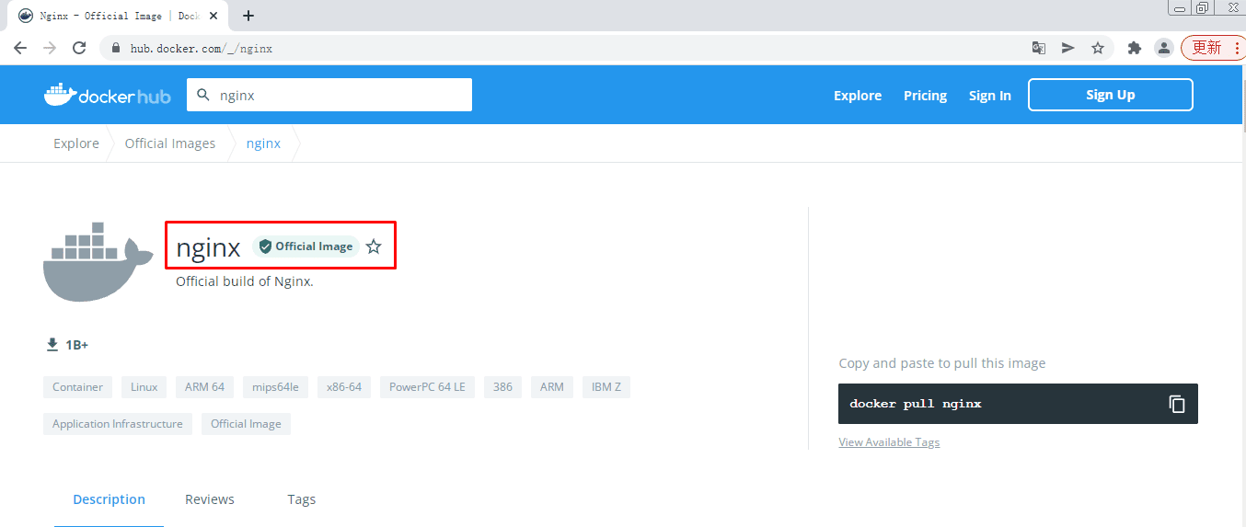1246x527 pixels.
Task: Select the ARM tag chip
Action: (x=552, y=387)
